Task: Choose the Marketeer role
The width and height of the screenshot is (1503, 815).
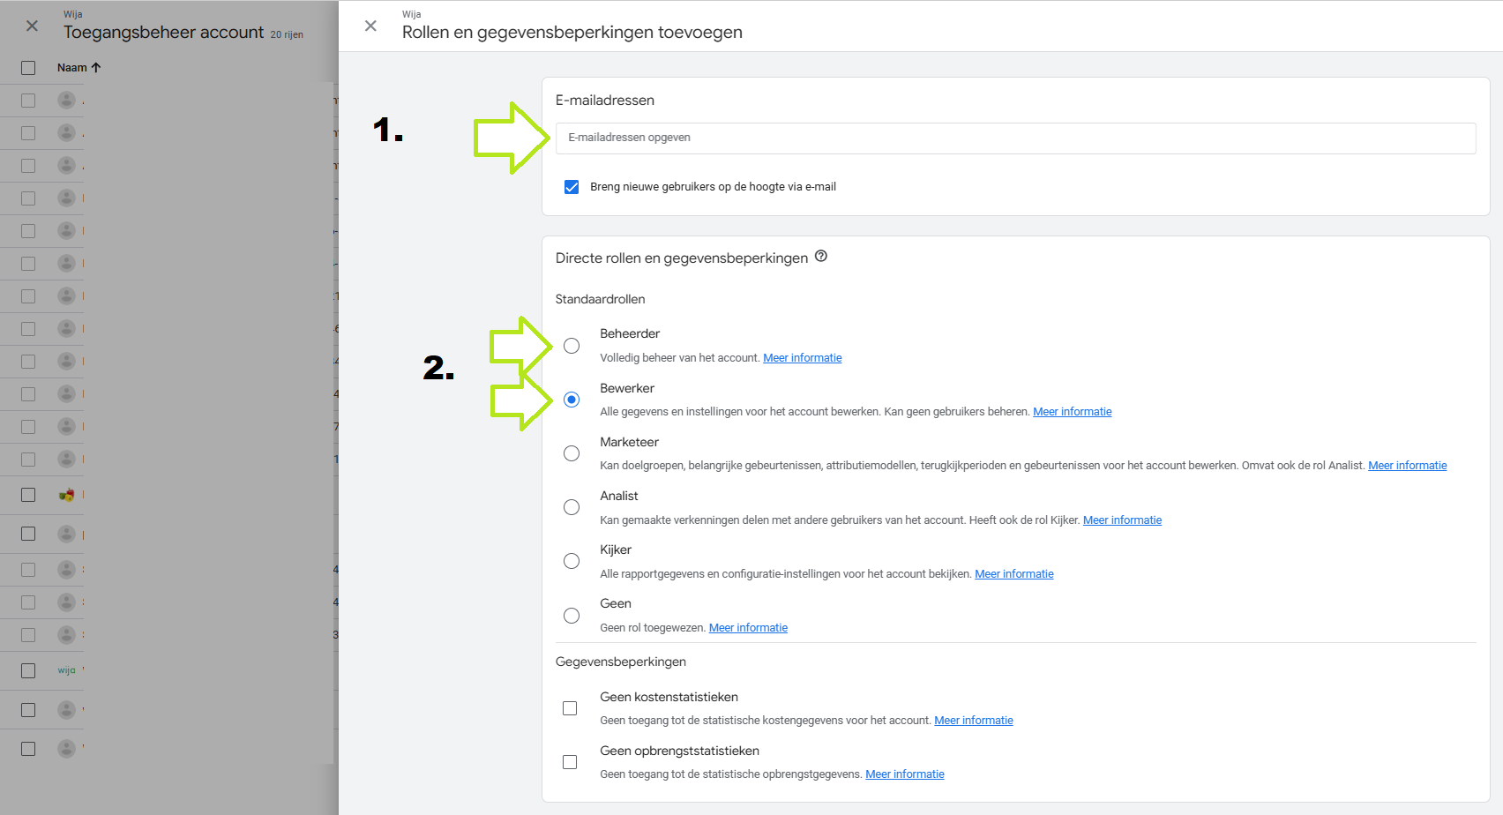Action: (572, 453)
